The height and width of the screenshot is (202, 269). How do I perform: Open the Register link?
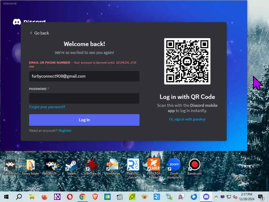65,130
